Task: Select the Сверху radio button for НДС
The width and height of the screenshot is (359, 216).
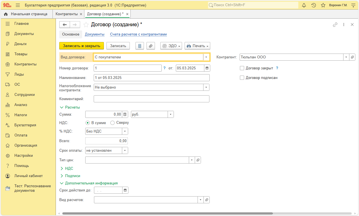Action: click(x=112, y=123)
